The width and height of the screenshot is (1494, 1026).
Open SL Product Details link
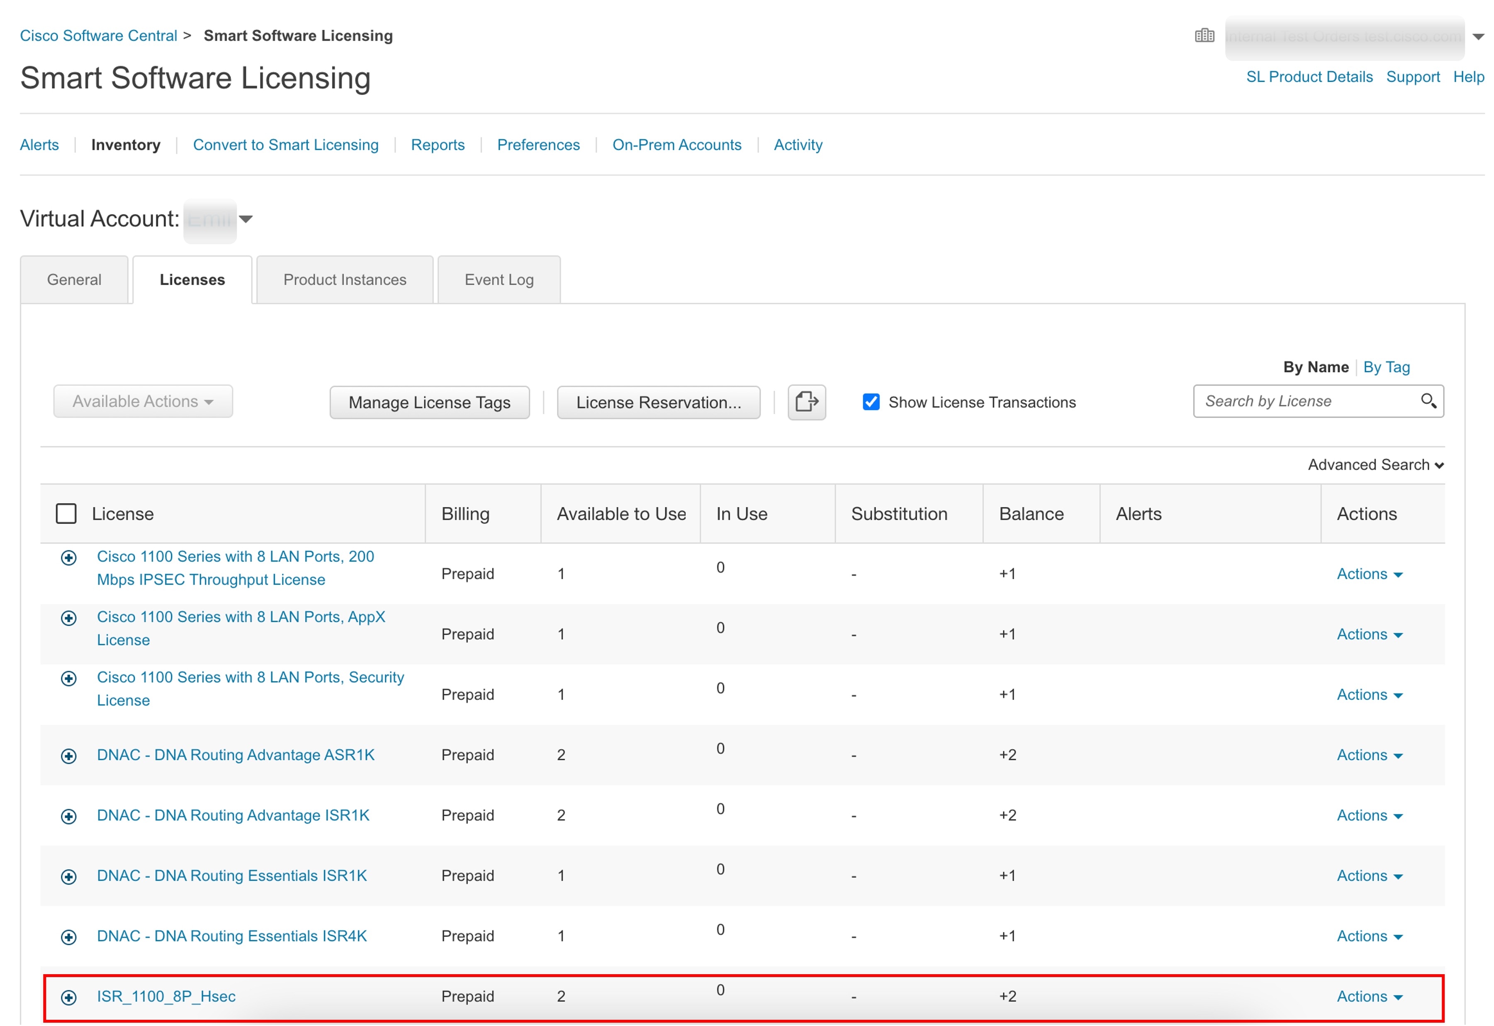pyautogui.click(x=1309, y=77)
